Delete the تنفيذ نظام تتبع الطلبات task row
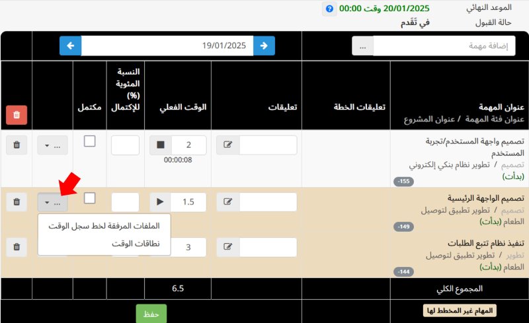 (17, 247)
